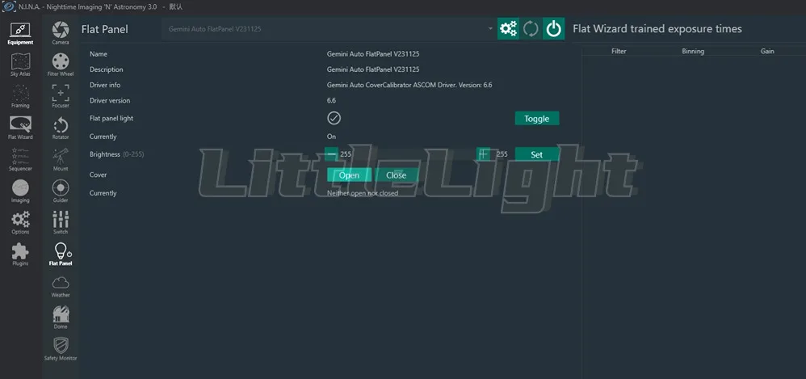Click 'Flat Wizard trained exposure times' heading

click(657, 29)
